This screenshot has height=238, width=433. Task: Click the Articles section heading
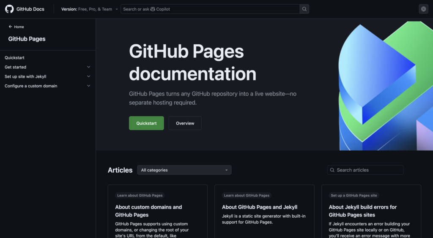pos(120,170)
